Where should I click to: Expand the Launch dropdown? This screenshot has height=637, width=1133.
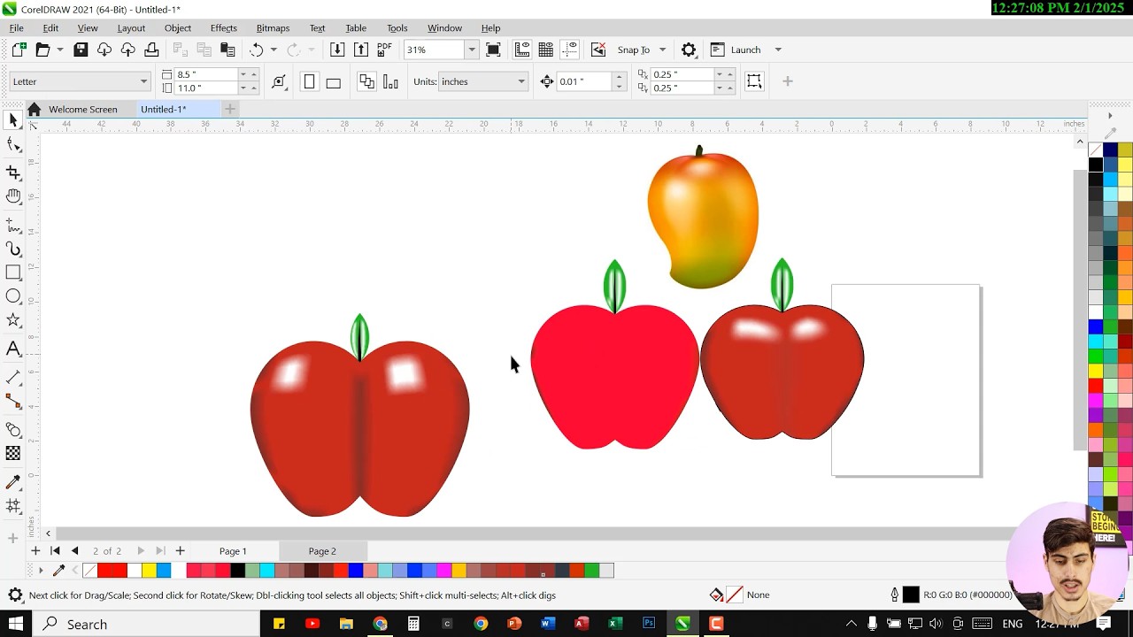tap(778, 50)
